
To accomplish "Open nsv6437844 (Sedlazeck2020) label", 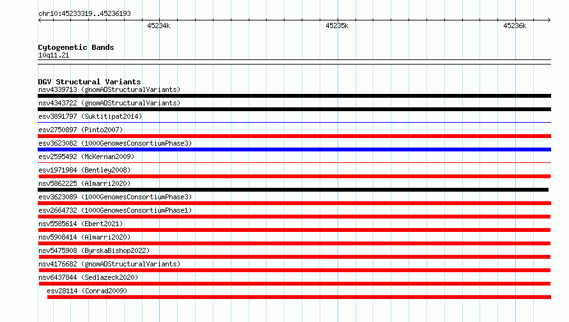I will tap(88, 277).
